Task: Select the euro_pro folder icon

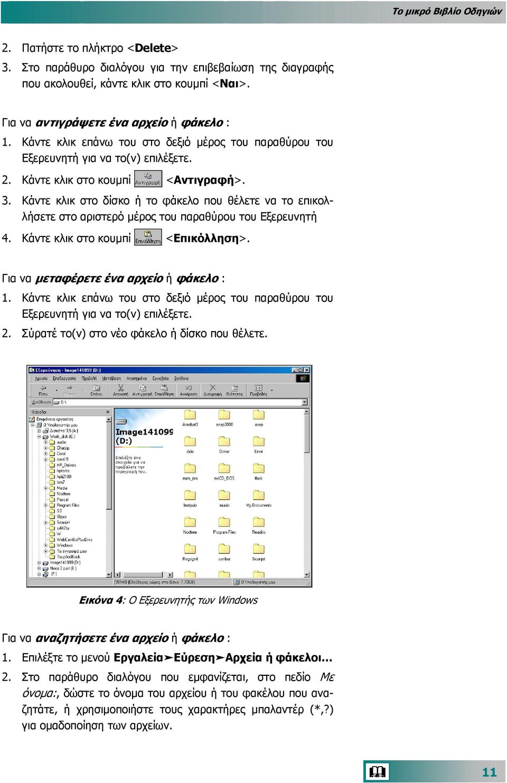Action: pyautogui.click(x=190, y=468)
